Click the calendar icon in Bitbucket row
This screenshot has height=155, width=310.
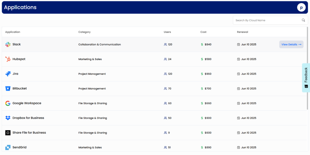pos(238,89)
